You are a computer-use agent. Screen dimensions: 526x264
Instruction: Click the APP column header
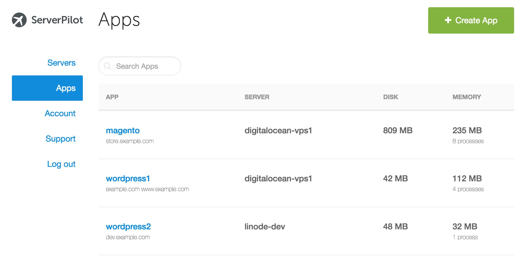(112, 97)
